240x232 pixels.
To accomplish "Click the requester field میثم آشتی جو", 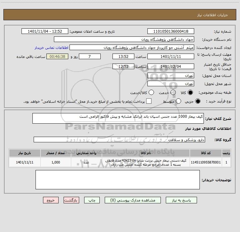I will point(132,48).
